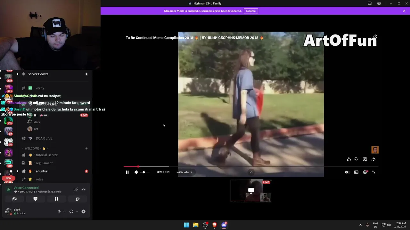Viewport: 410px width, 230px height.
Task: Select the LIVE stream preview thumbnail
Action: [x=251, y=191]
